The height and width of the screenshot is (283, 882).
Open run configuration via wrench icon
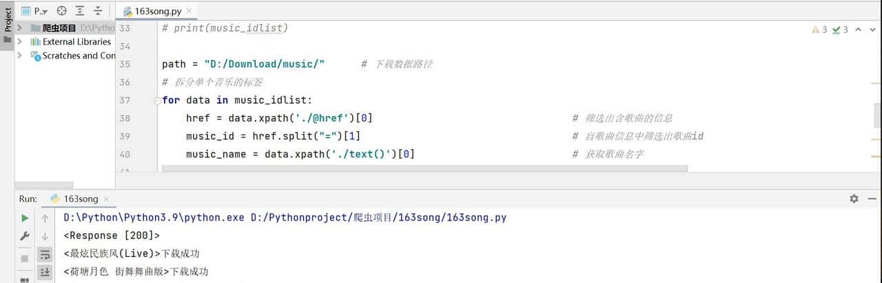pyautogui.click(x=25, y=236)
